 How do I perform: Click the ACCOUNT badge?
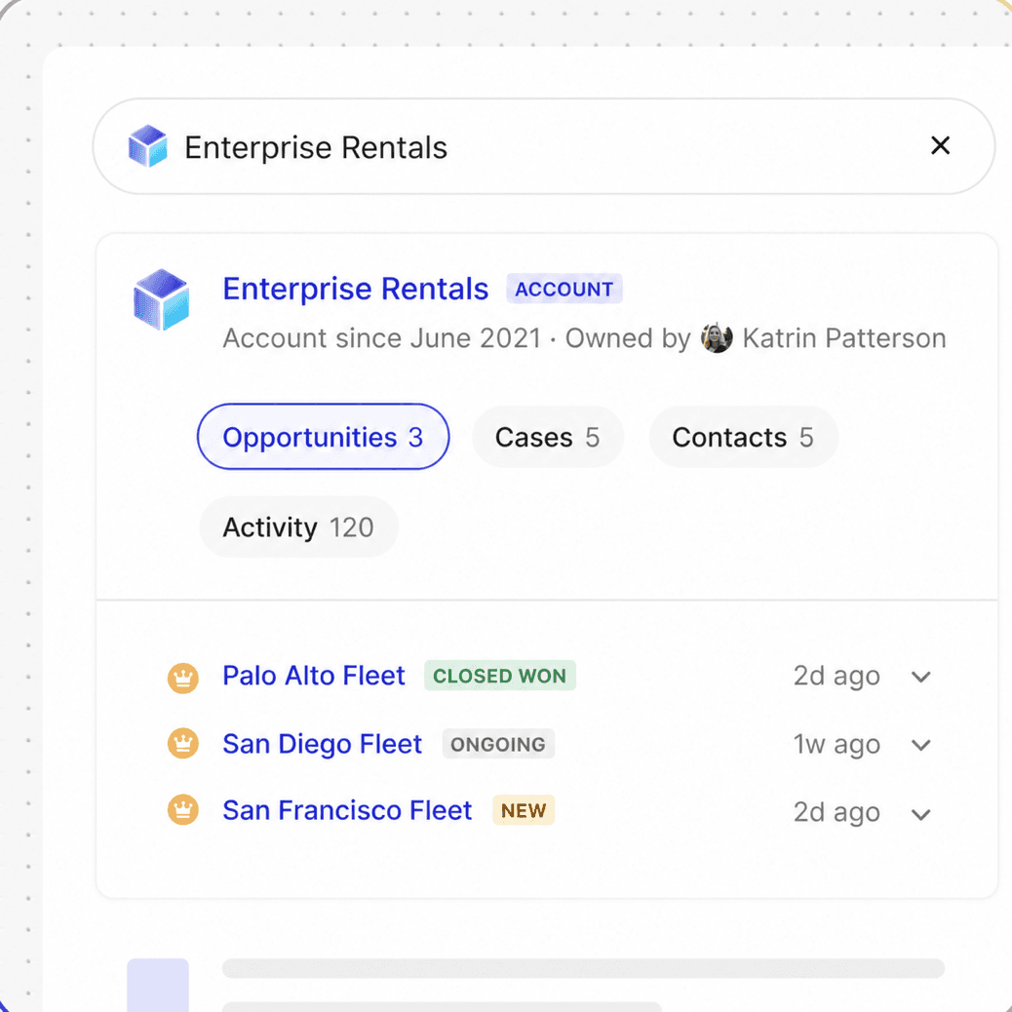pyautogui.click(x=564, y=289)
